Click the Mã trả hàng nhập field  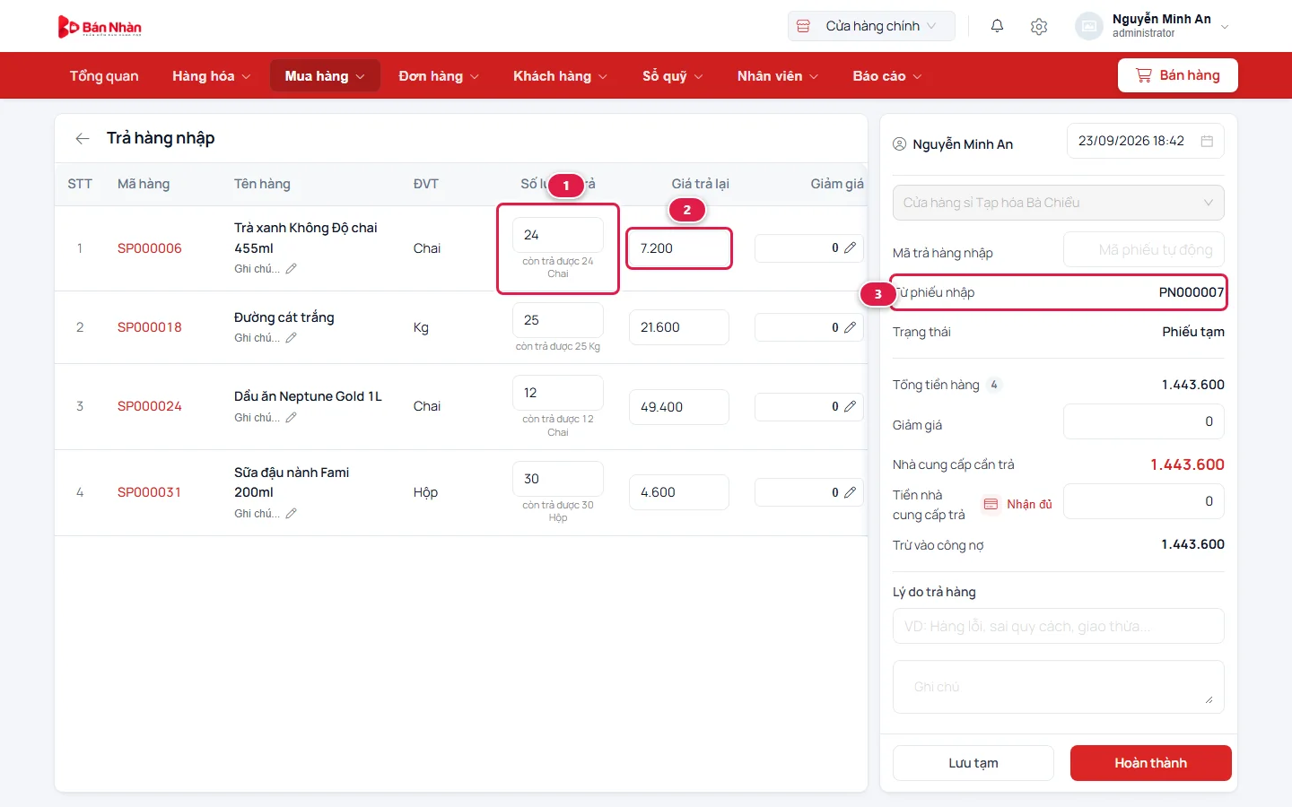click(1144, 249)
